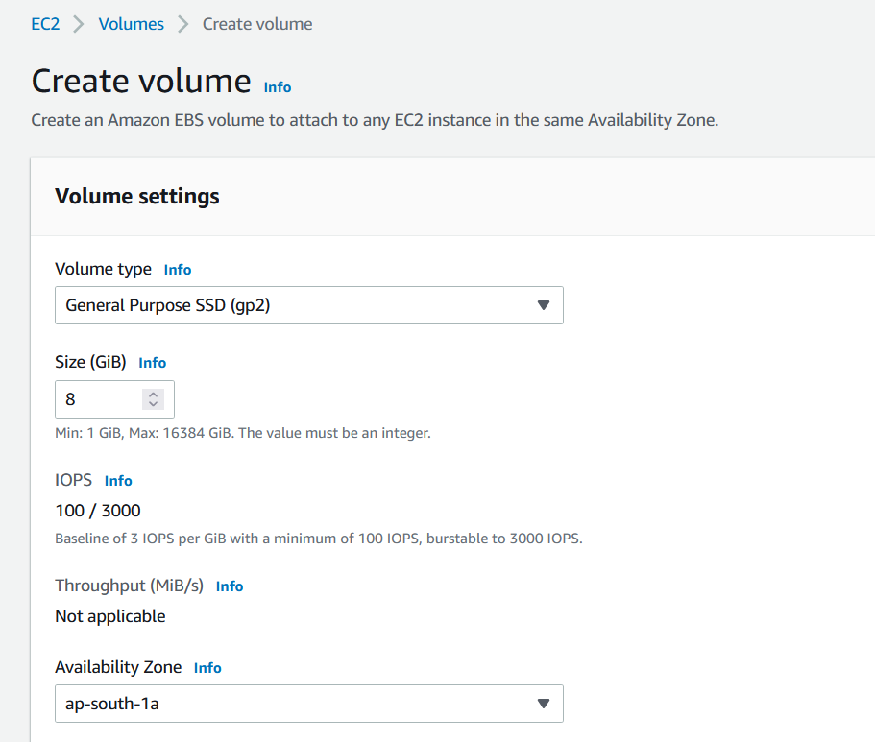Click the down arrow to decrease Size

153,404
